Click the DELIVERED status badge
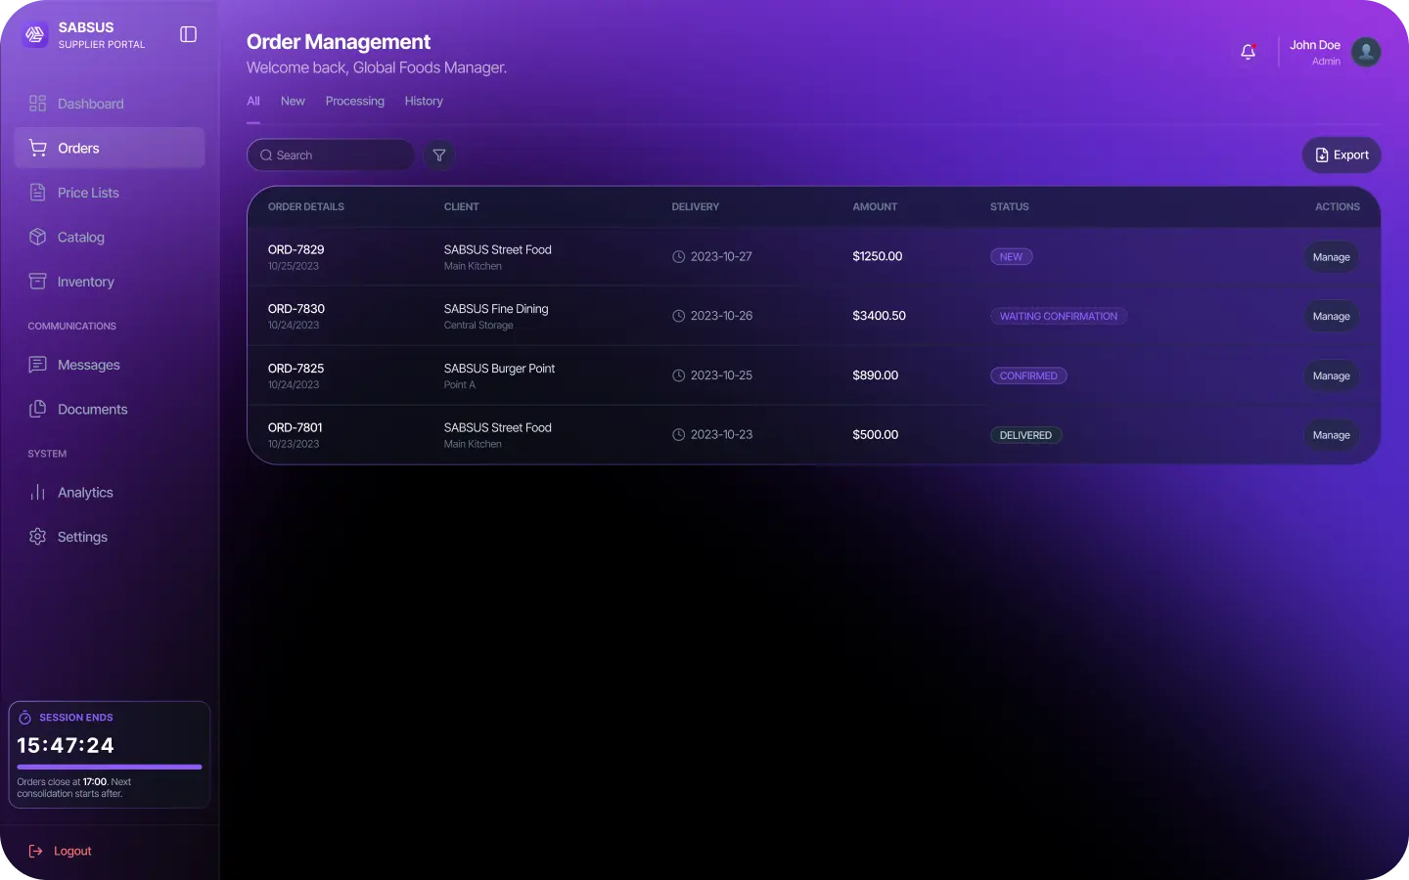This screenshot has height=880, width=1409. tap(1025, 435)
